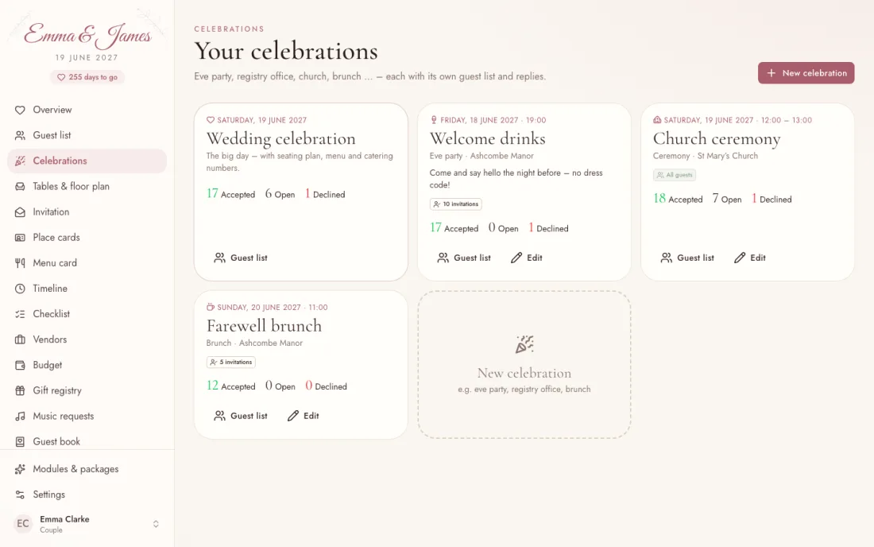Open Guest list for Farewell brunch
This screenshot has width=874, height=547.
point(241,416)
